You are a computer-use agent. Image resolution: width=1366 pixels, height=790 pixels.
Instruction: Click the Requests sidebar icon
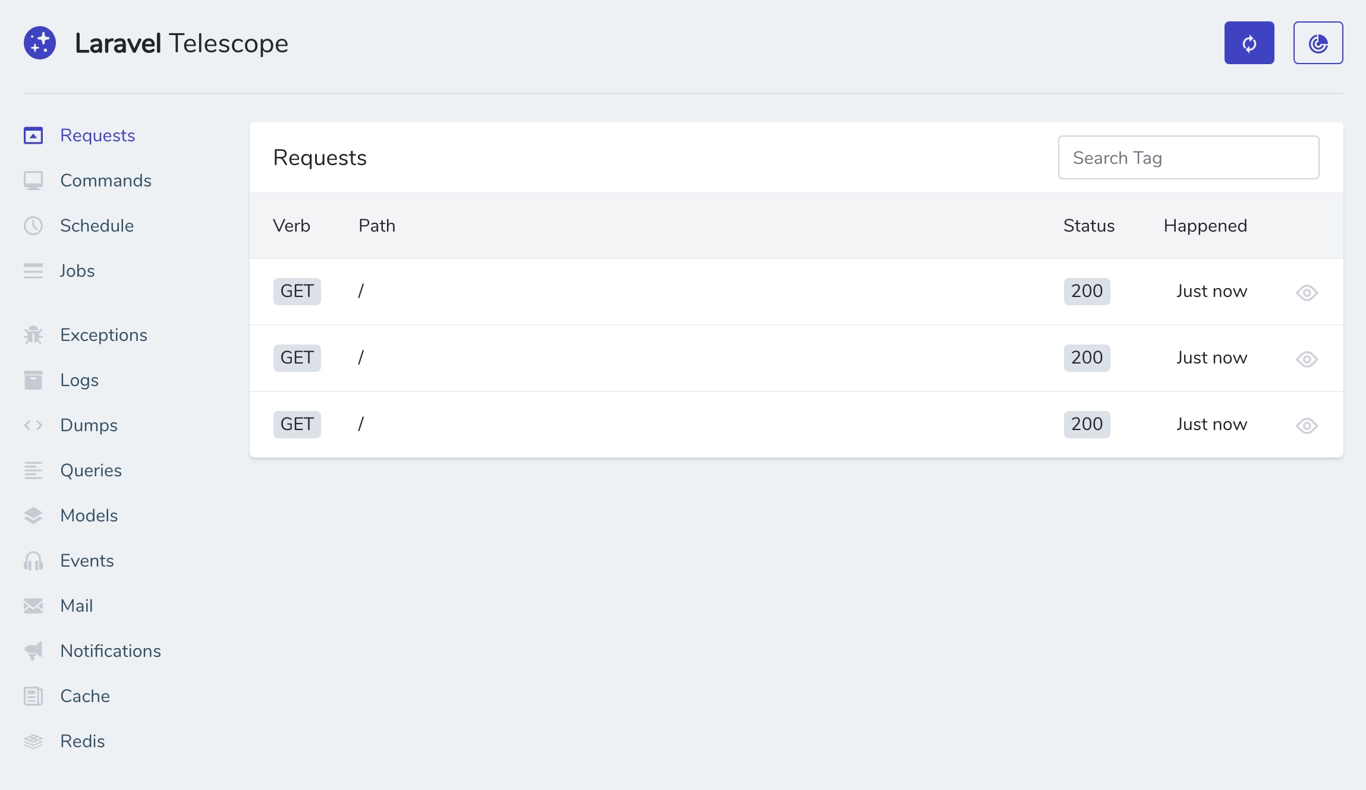[34, 134]
